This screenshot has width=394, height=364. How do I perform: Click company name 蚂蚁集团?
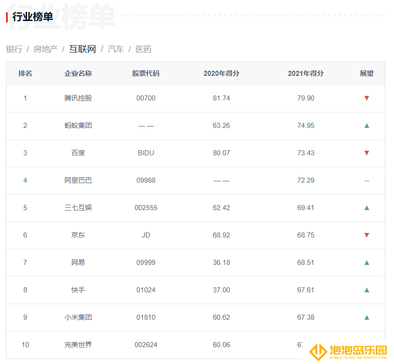click(78, 126)
